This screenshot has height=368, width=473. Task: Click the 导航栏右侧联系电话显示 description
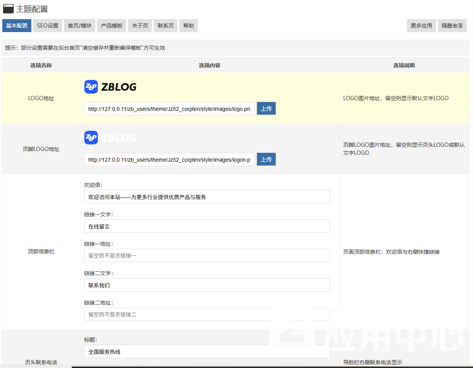click(372, 362)
